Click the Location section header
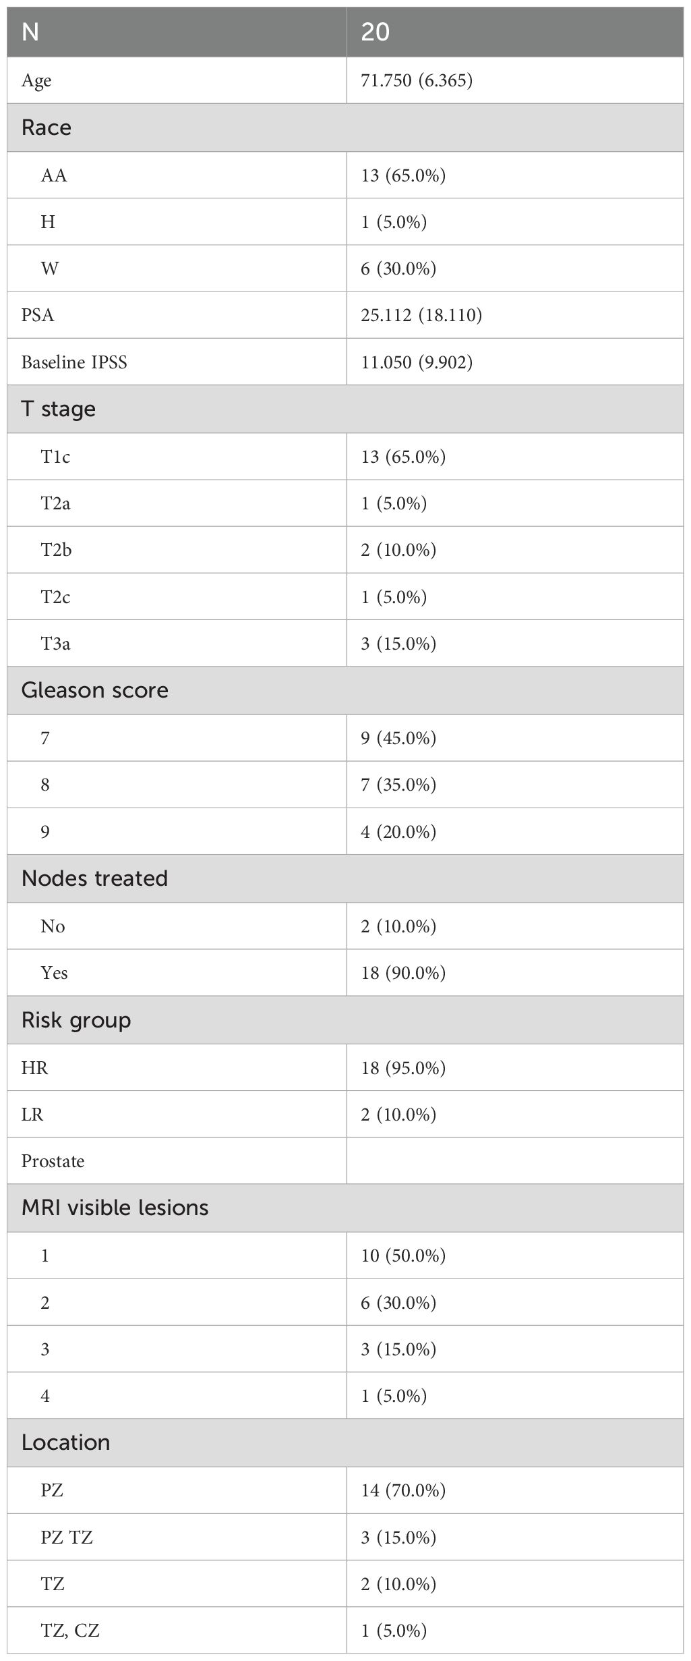Screen dimensions: 691x1661 tap(66, 1442)
